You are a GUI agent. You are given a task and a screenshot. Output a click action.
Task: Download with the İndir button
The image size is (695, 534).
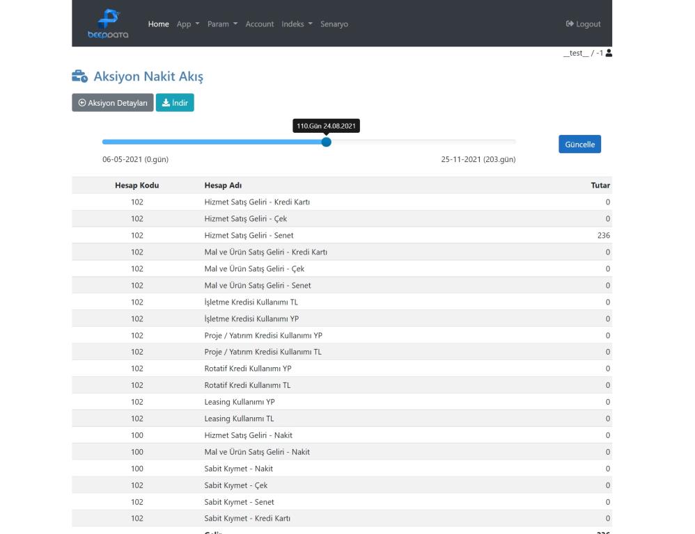(175, 103)
